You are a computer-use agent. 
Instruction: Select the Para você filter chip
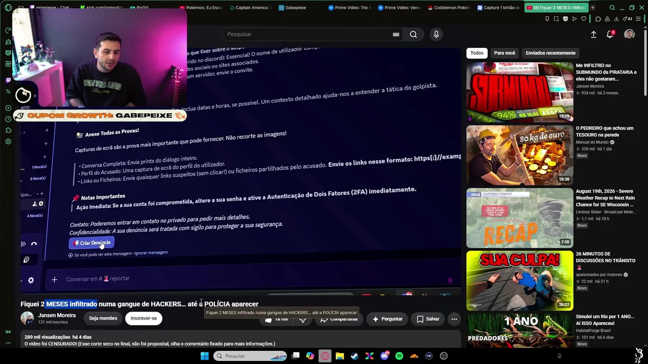tap(505, 53)
